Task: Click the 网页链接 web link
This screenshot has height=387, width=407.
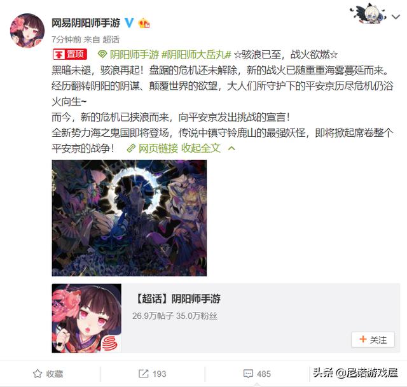Action: click(158, 148)
